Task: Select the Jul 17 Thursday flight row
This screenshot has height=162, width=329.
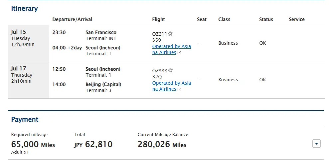Action: [166, 80]
